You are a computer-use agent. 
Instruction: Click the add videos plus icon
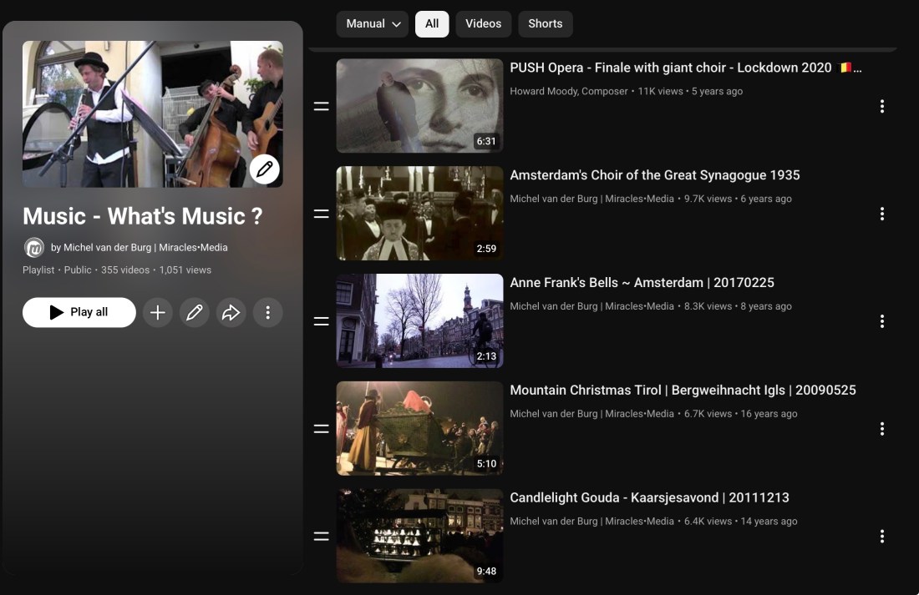pos(158,312)
